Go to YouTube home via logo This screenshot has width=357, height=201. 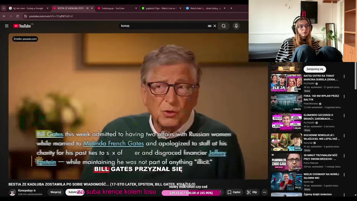(x=22, y=26)
